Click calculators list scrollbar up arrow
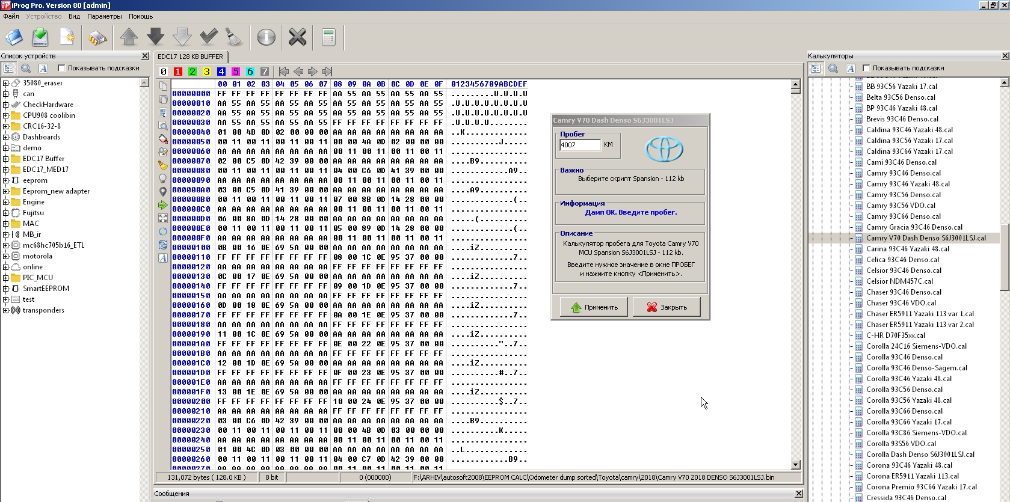1010x502 pixels. pos(1005,83)
